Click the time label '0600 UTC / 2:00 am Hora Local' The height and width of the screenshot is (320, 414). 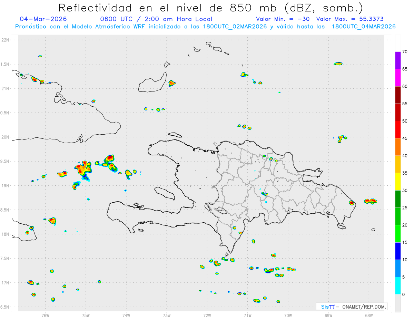coord(156,19)
